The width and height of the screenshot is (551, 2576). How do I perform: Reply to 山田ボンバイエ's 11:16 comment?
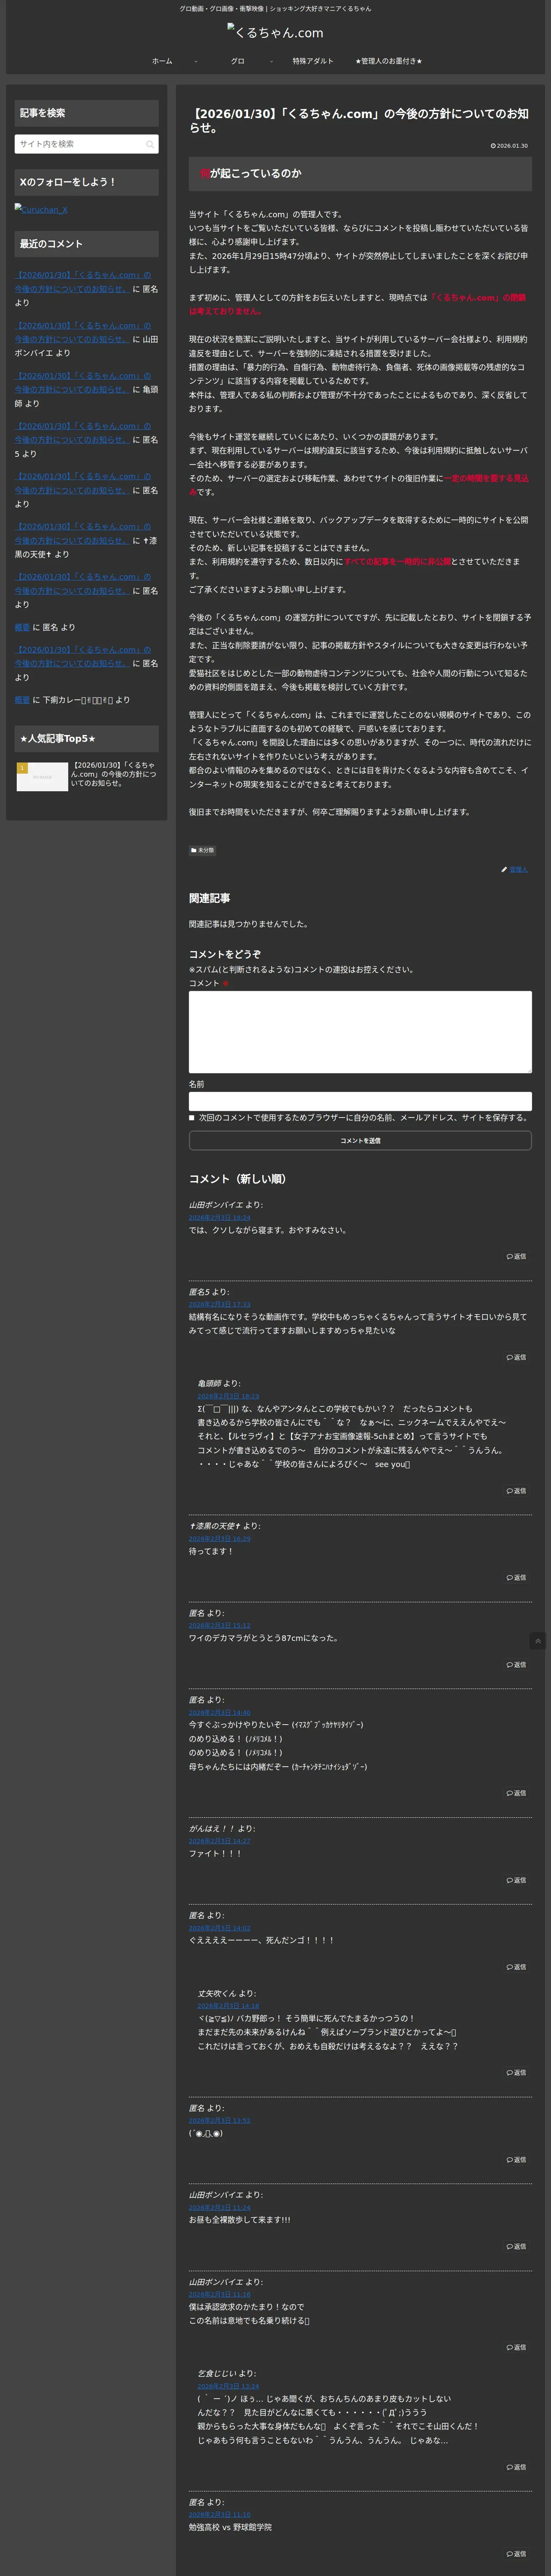point(516,2348)
